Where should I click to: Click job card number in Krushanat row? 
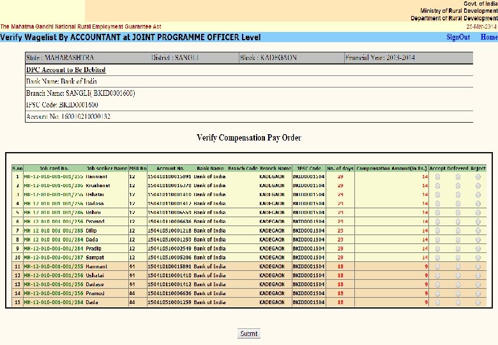(x=54, y=185)
